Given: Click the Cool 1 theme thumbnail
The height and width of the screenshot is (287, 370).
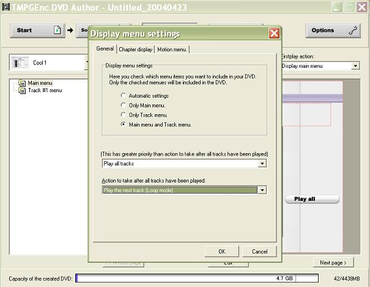Looking at the screenshot, I should coord(20,63).
